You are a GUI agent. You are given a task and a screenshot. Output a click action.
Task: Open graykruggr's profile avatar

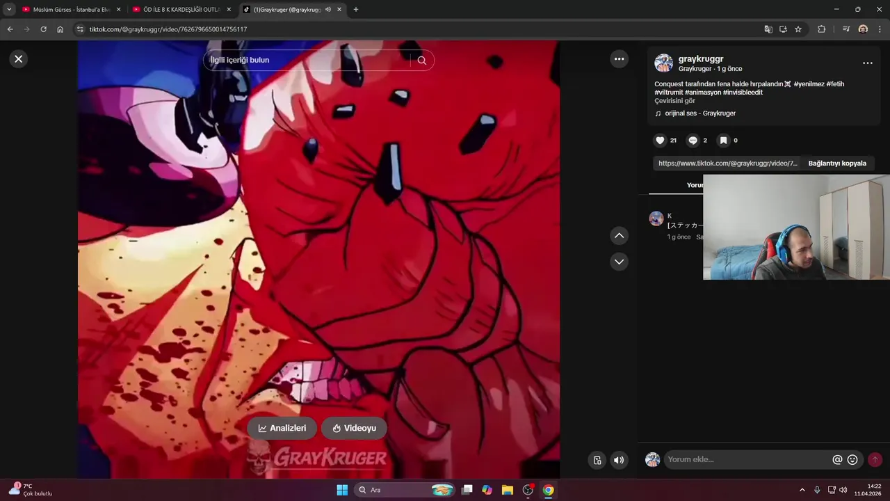[x=663, y=63]
